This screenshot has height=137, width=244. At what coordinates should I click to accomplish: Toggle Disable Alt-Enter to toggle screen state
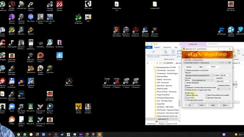[186, 90]
